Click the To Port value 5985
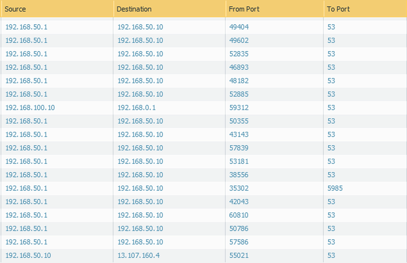The height and width of the screenshot is (263, 407). [x=335, y=188]
